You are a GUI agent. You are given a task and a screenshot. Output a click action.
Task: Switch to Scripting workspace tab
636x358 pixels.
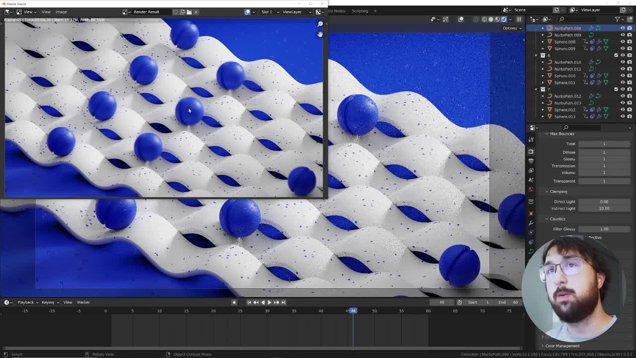pos(360,11)
